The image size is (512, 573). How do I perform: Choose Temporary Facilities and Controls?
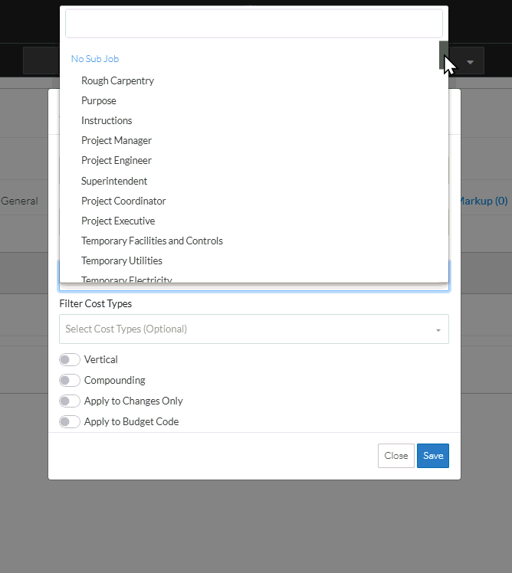(x=152, y=241)
